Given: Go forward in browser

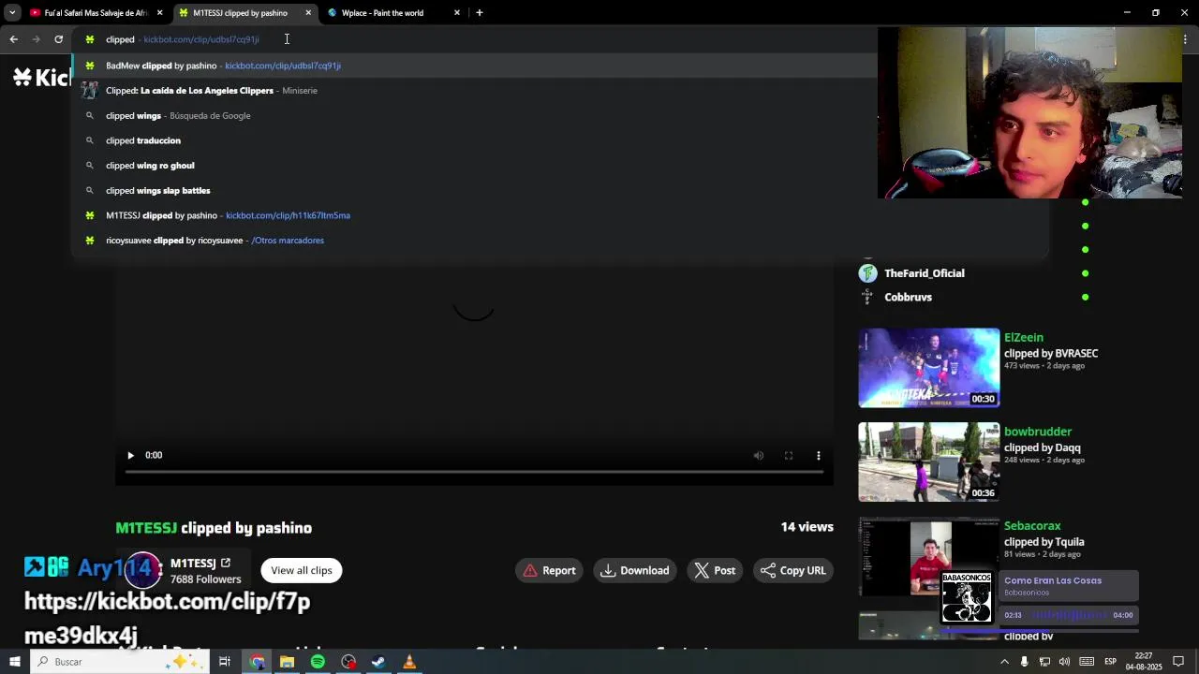Looking at the screenshot, I should [36, 39].
